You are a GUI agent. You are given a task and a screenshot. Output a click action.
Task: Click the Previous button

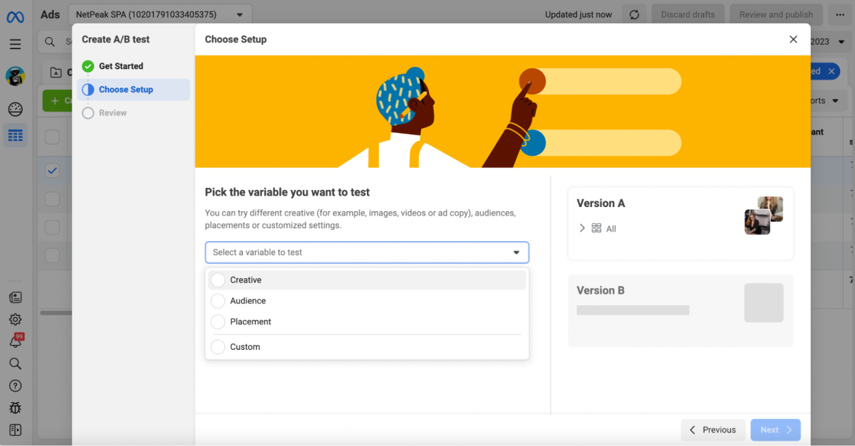713,430
